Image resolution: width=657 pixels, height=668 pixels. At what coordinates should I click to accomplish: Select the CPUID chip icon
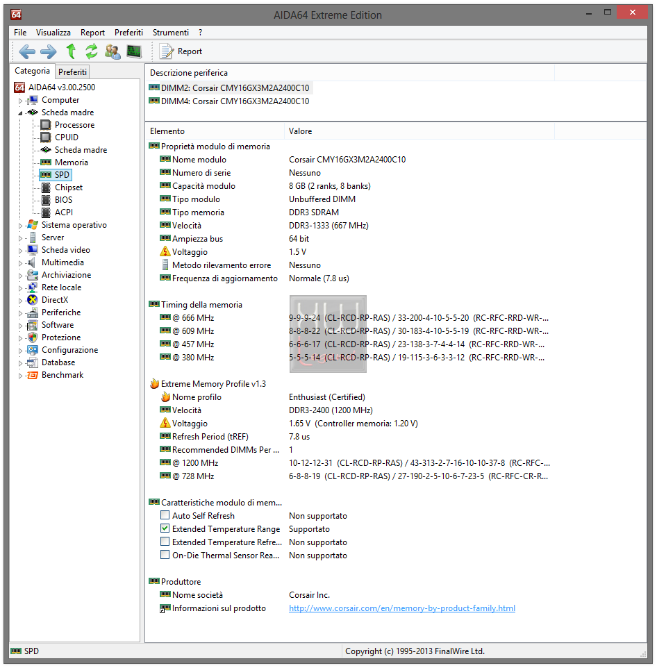point(46,137)
